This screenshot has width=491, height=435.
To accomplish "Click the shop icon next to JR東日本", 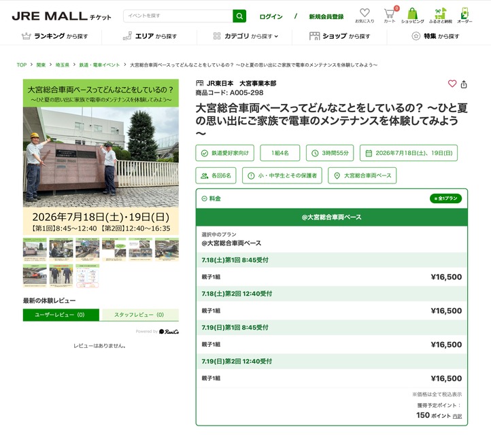I will (199, 83).
